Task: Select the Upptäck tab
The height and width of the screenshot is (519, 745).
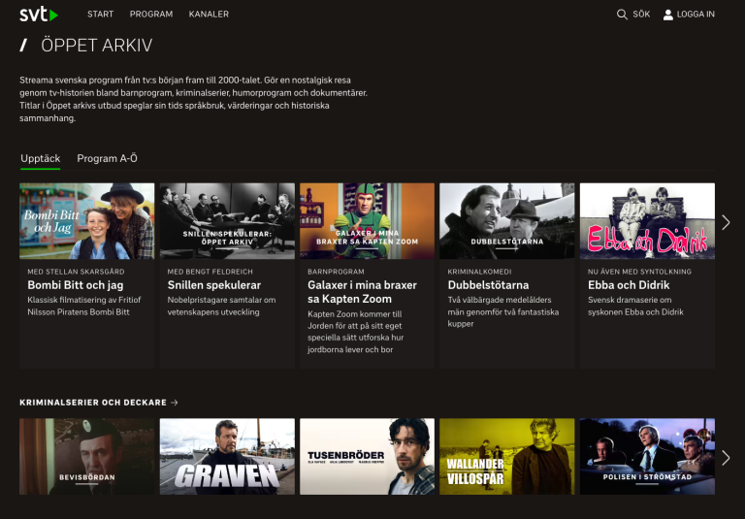Action: 41,159
